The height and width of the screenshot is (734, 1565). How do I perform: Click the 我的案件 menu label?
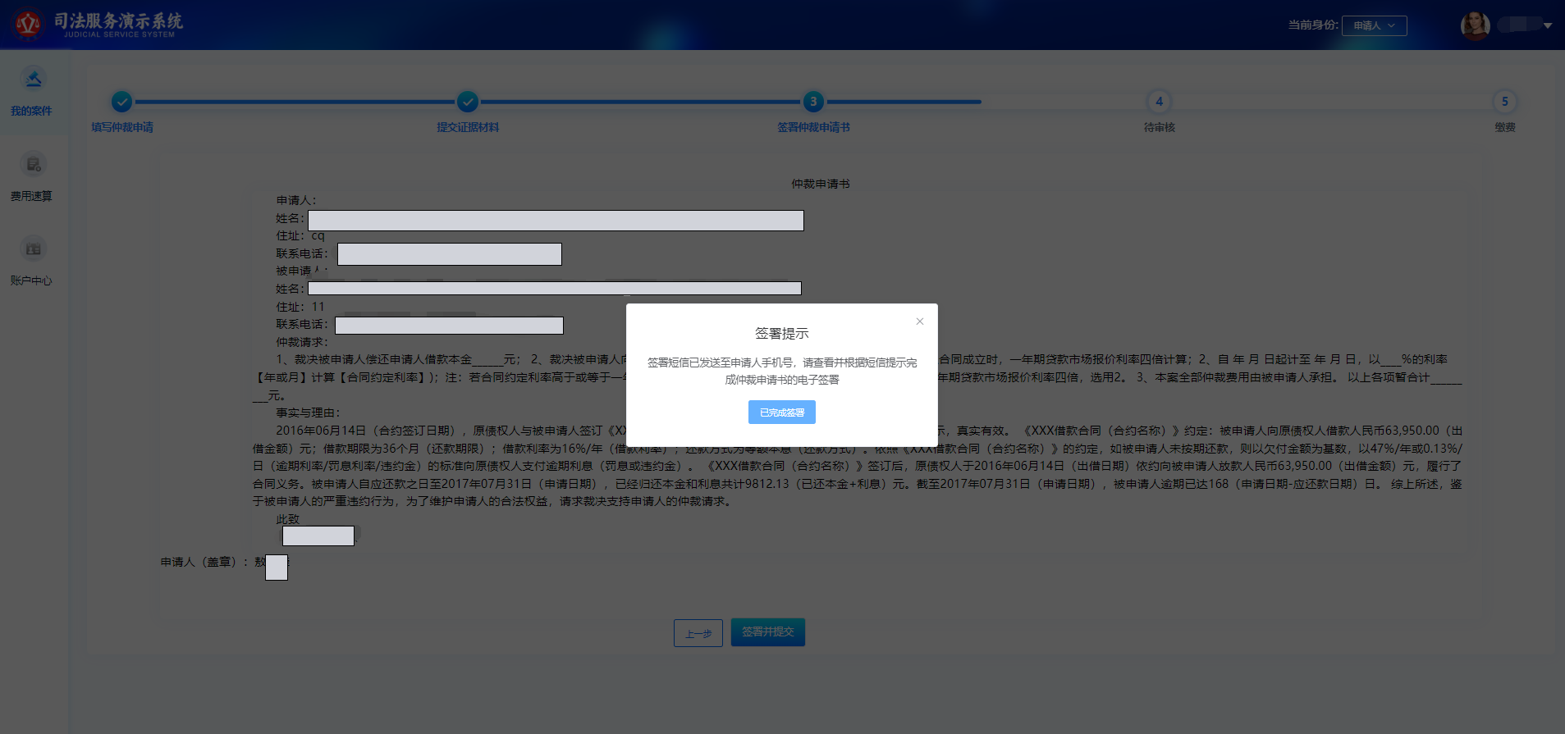pyautogui.click(x=31, y=111)
